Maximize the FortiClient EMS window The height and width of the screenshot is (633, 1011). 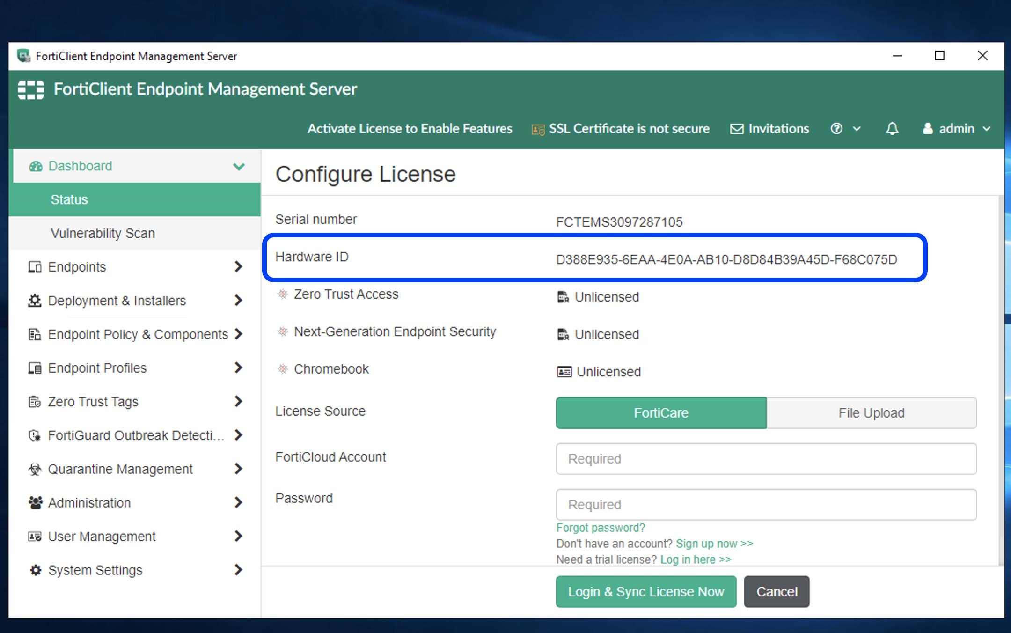pos(939,56)
